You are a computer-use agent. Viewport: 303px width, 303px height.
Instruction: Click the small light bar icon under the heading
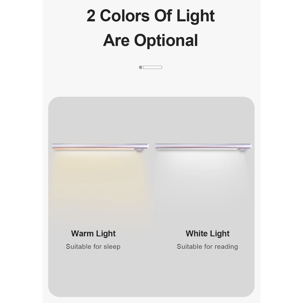151,67
